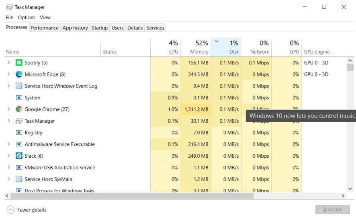Sort processes by CPU column

point(166,47)
